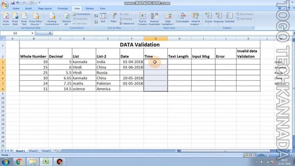Click the 100% zoom level

261,155
